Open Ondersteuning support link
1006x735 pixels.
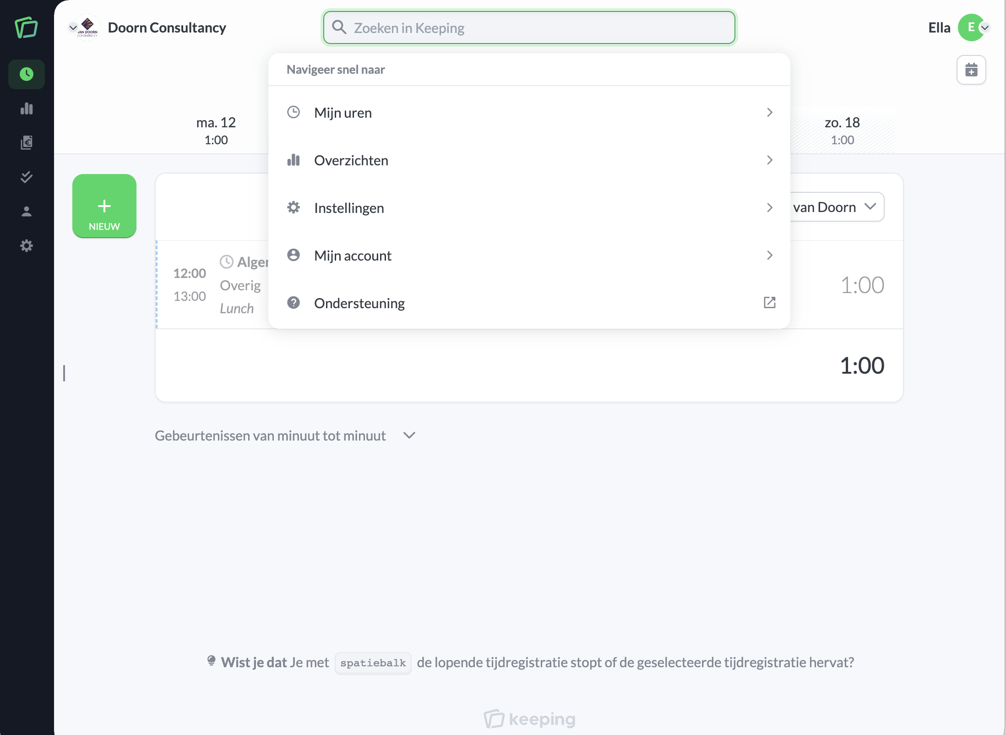(529, 303)
